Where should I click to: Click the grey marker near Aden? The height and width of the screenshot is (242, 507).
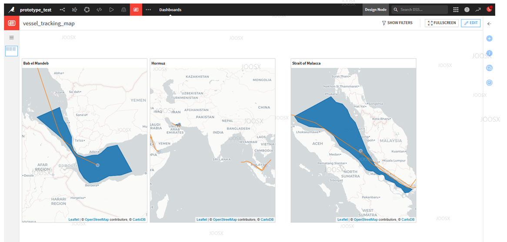(98, 165)
